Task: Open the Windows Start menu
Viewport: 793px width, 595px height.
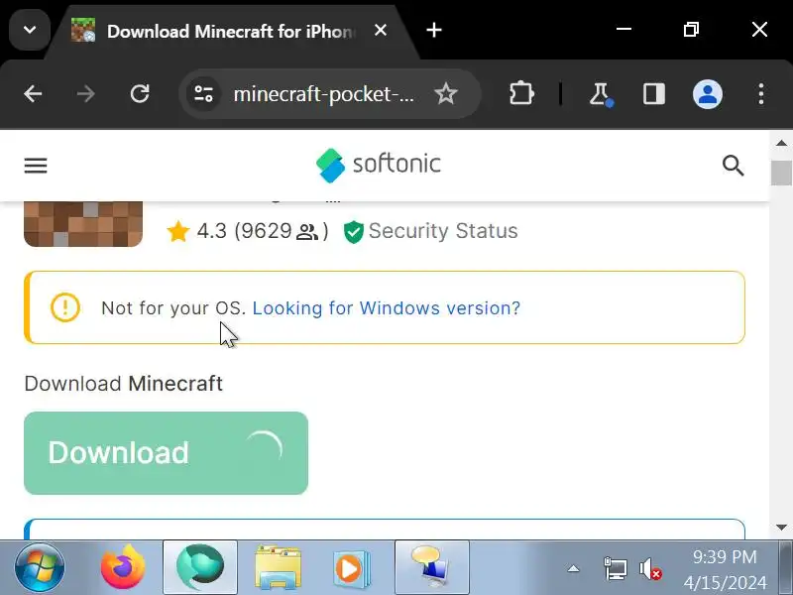Action: [x=40, y=567]
